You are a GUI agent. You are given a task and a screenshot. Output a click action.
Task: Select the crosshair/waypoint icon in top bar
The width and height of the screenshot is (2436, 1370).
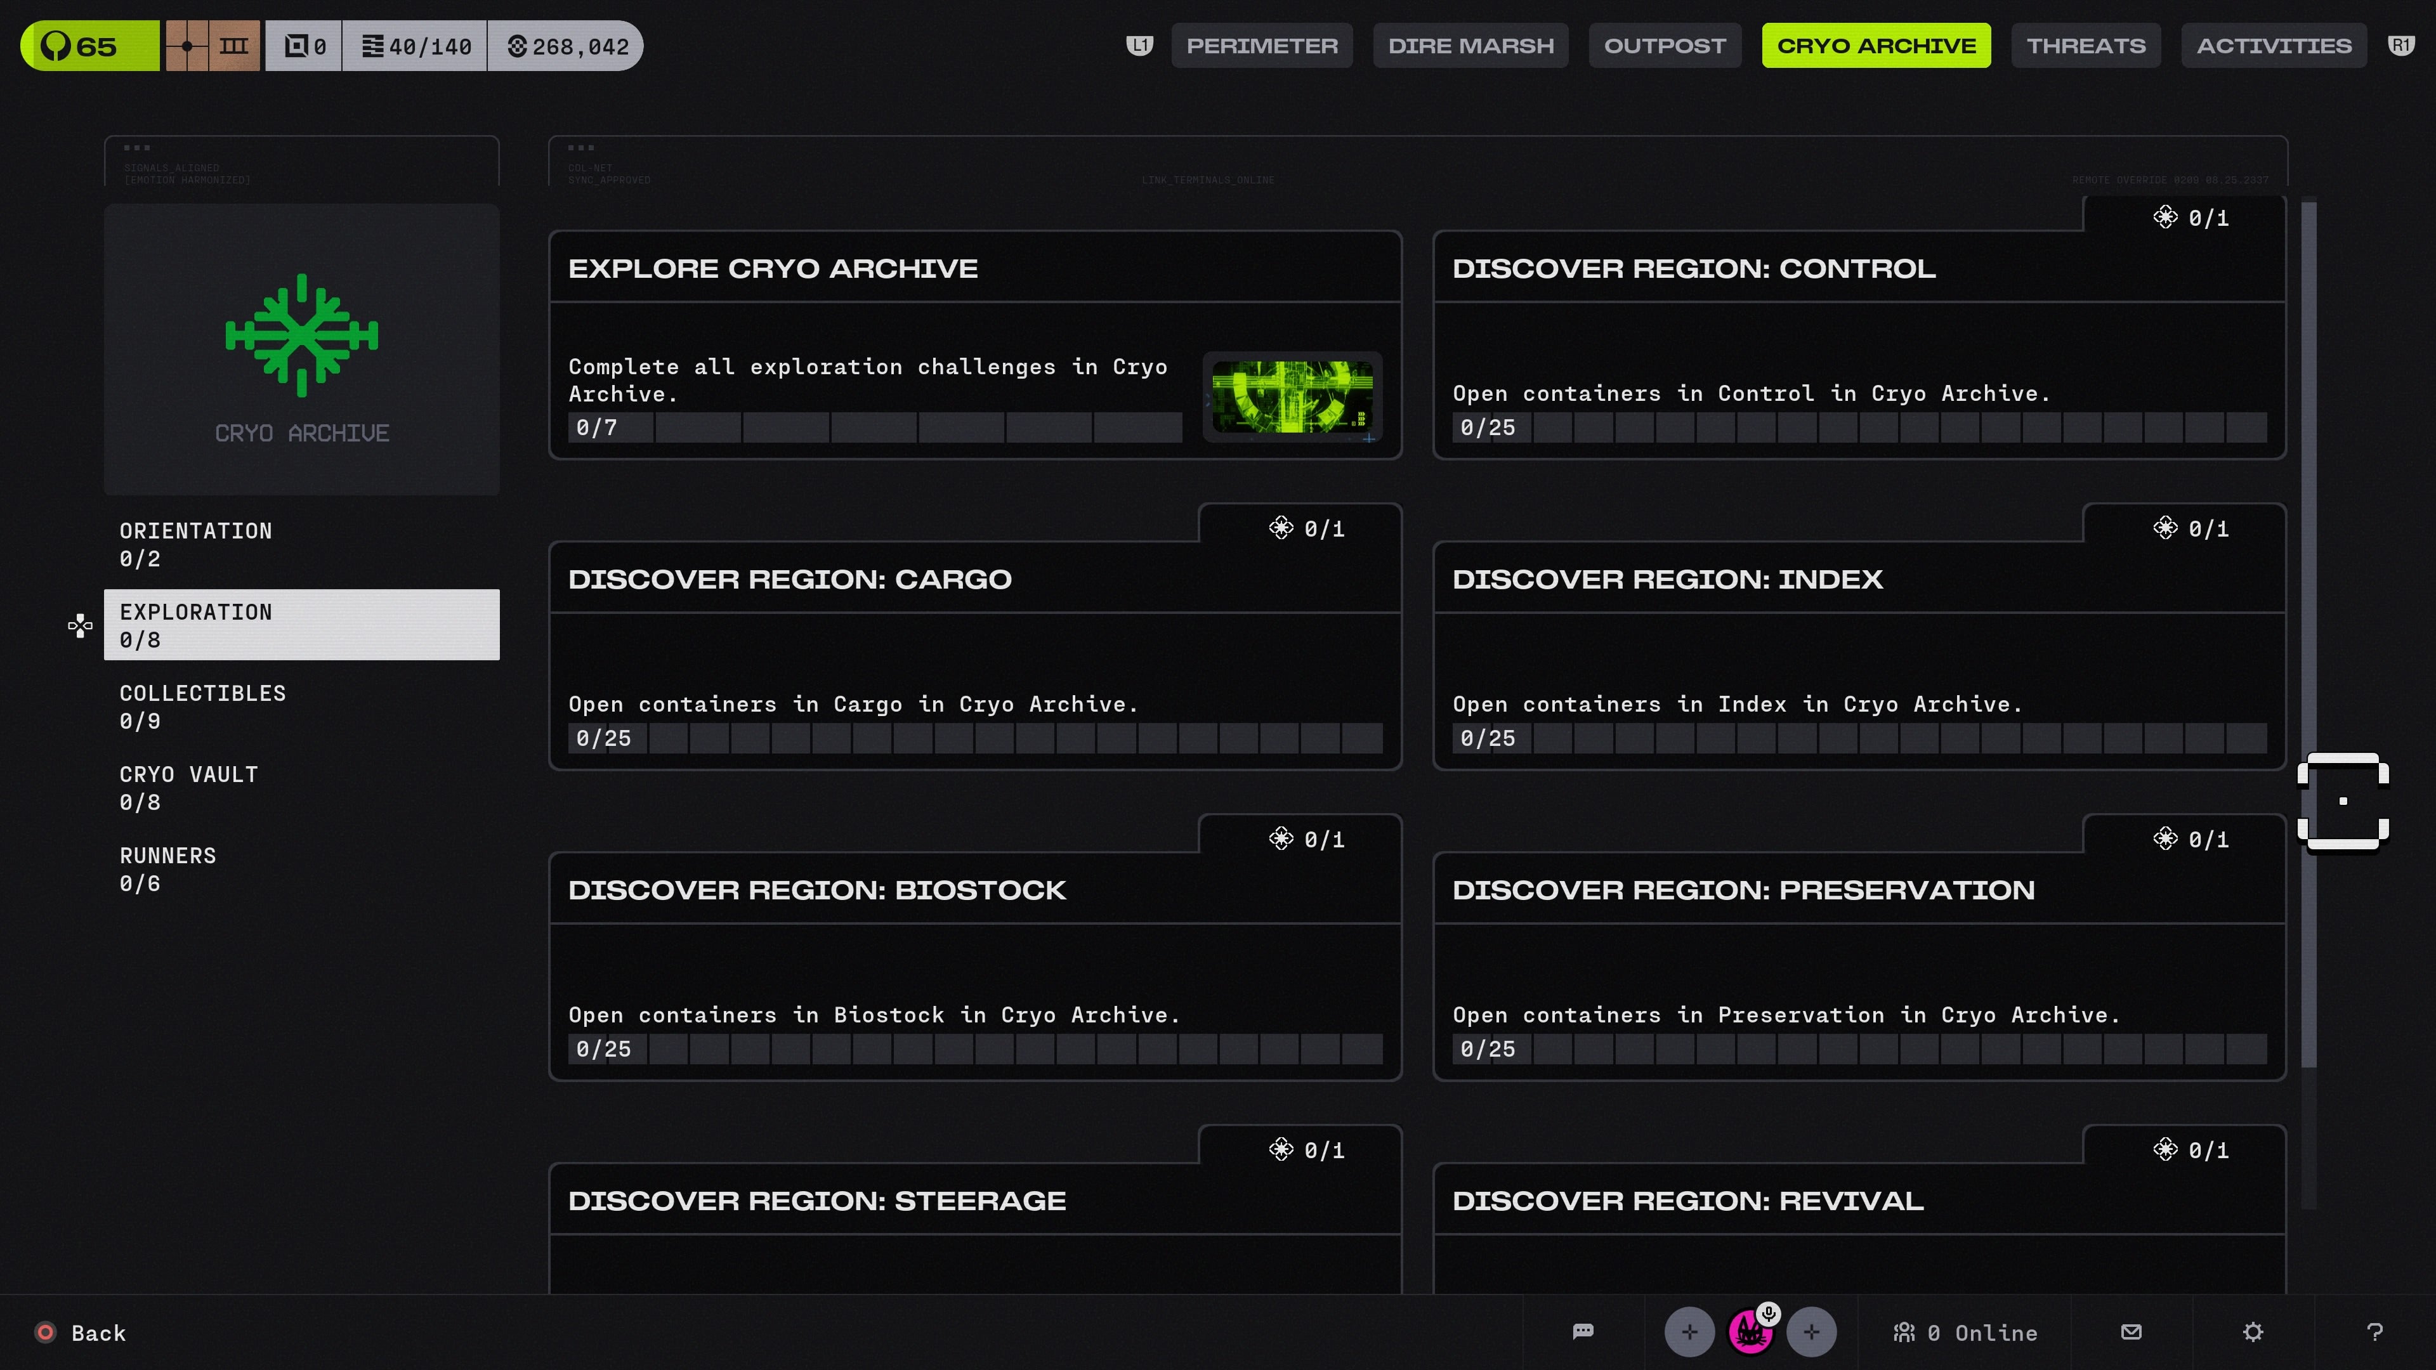tap(188, 46)
